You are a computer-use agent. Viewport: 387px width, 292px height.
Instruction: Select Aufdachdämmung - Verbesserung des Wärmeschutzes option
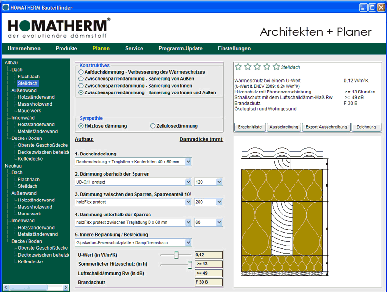[x=81, y=72]
